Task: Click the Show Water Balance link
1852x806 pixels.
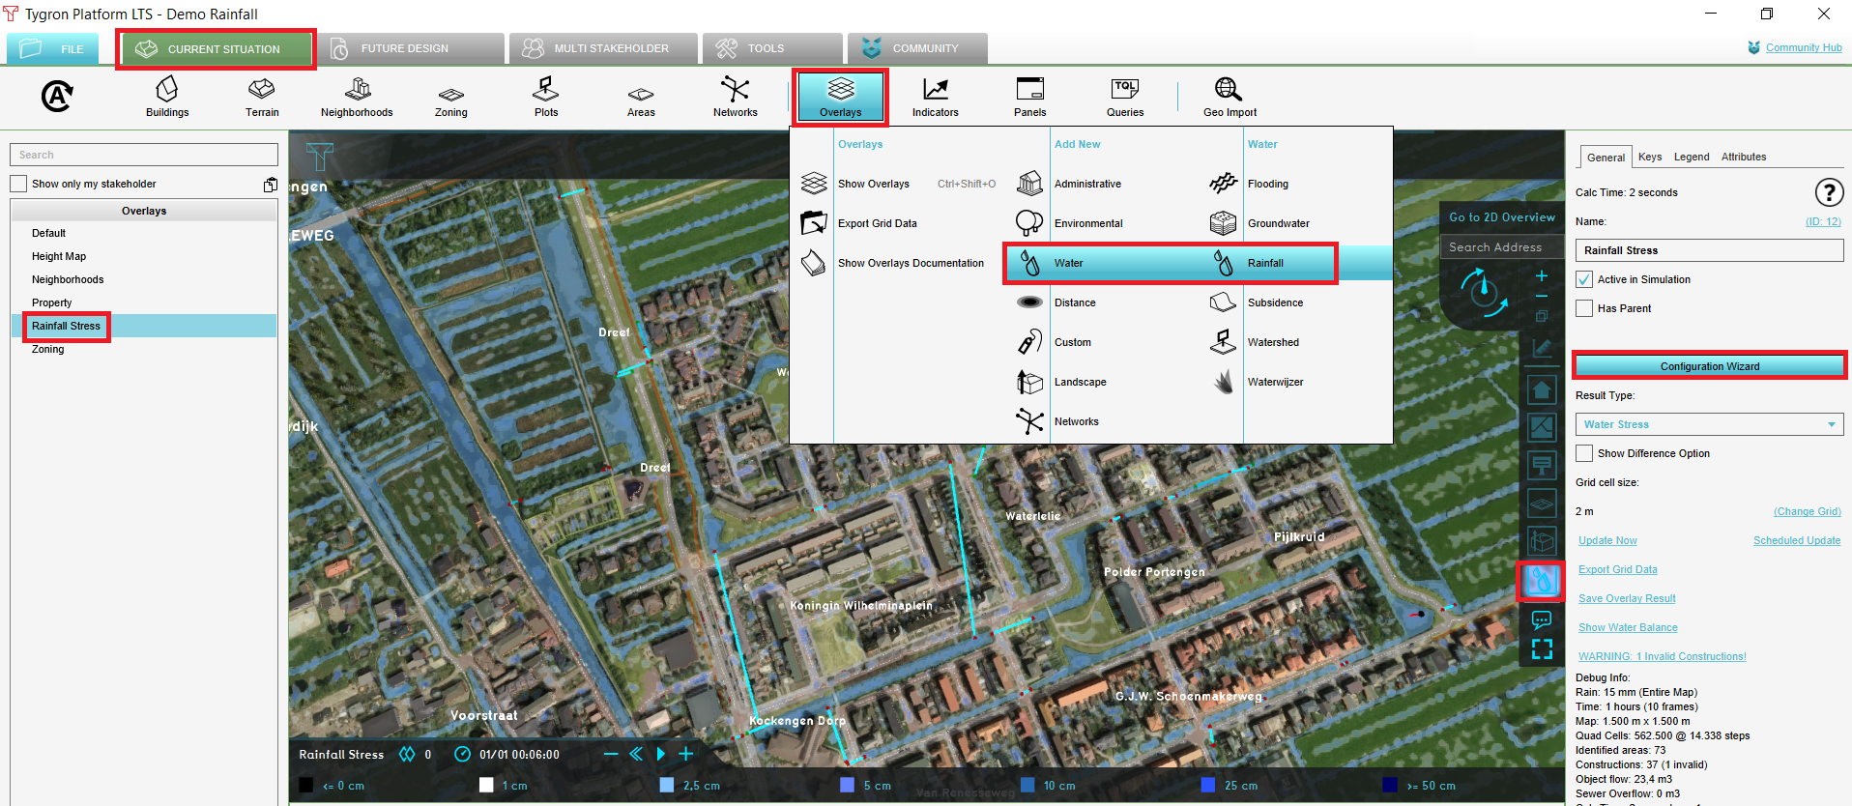Action: coord(1628,627)
